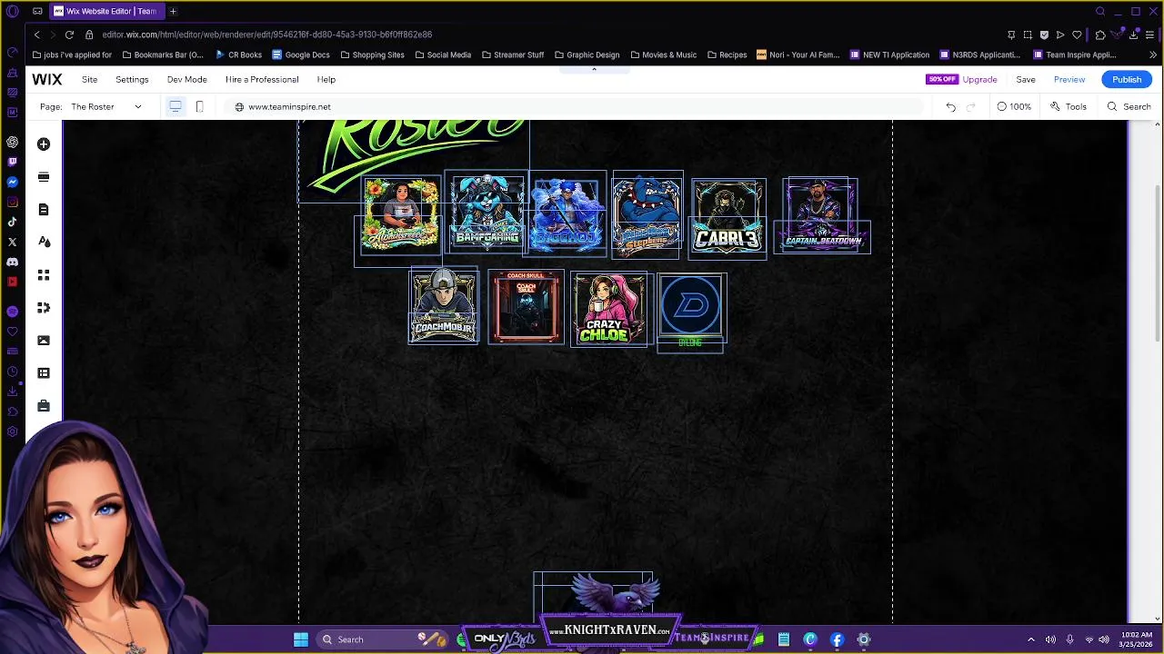
Task: Open Opera easy setup menu
Action: 1150,35
